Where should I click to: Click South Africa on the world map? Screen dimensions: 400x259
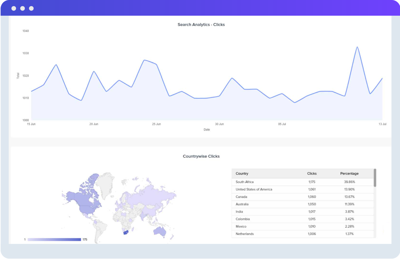coord(126,233)
